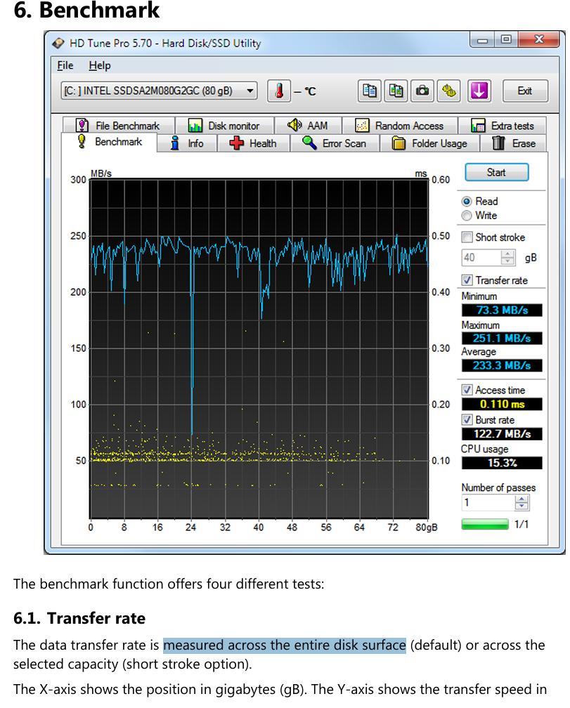Viewport: 570px width, 708px height.
Task: Click the green benchmark progress bar
Action: [x=485, y=524]
